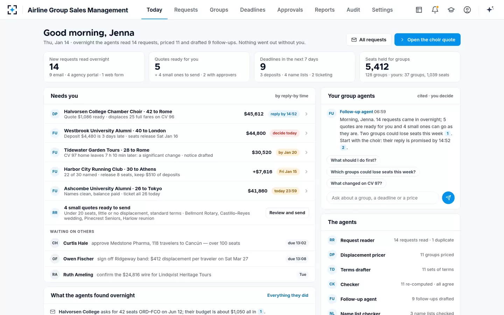Open citation 1 in Follow-up agent message
This screenshot has height=315, width=504.
[447, 134]
